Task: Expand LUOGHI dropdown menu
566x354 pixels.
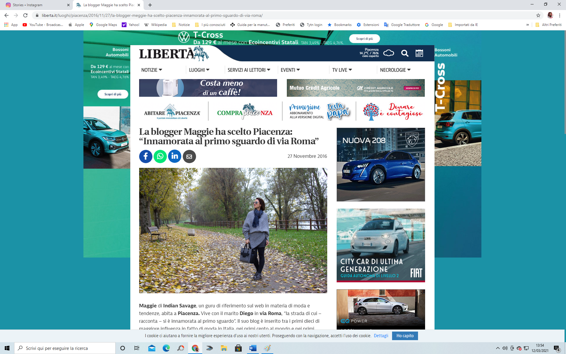Action: (199, 70)
